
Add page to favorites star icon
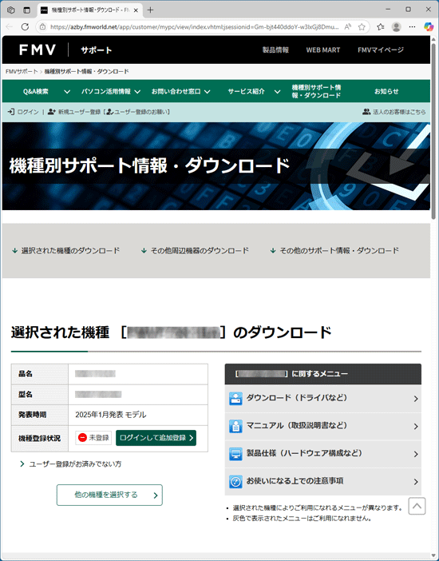(x=362, y=27)
